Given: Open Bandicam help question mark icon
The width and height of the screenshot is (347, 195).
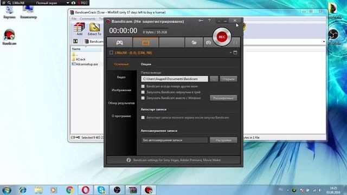Looking at the screenshot, I should point(209,21).
